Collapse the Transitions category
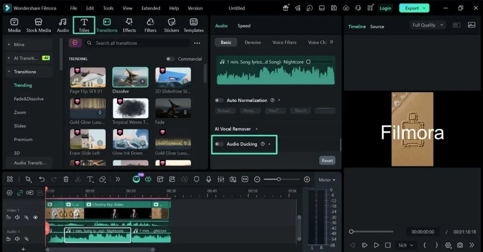 point(8,71)
